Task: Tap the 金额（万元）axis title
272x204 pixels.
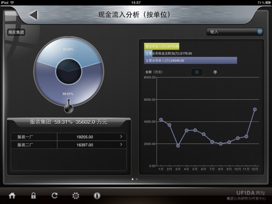Action: (154, 72)
